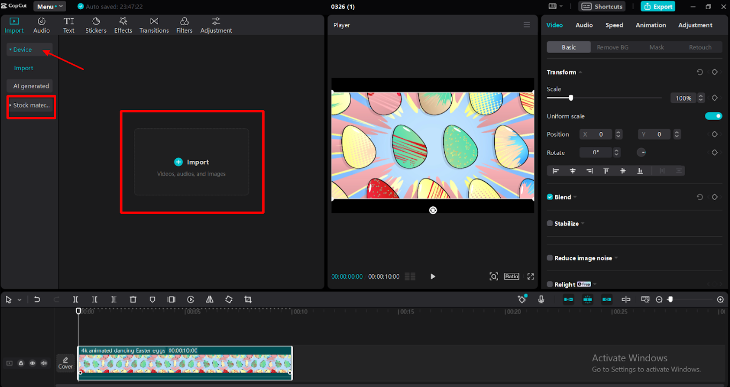Screen dimensions: 730x387
Task: Collapse the Transform section
Action: pyautogui.click(x=580, y=72)
